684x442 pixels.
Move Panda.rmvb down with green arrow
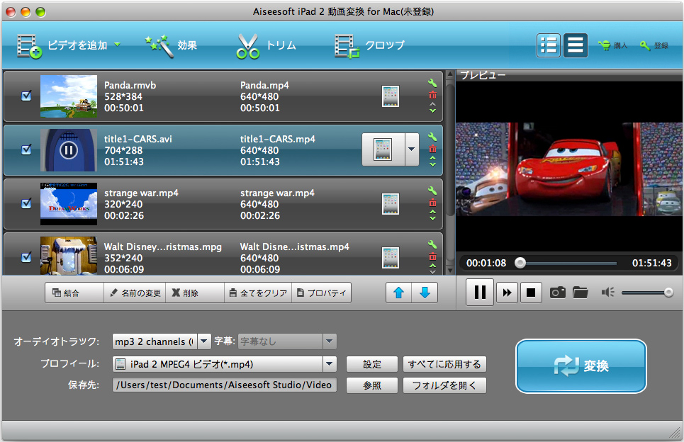432,110
